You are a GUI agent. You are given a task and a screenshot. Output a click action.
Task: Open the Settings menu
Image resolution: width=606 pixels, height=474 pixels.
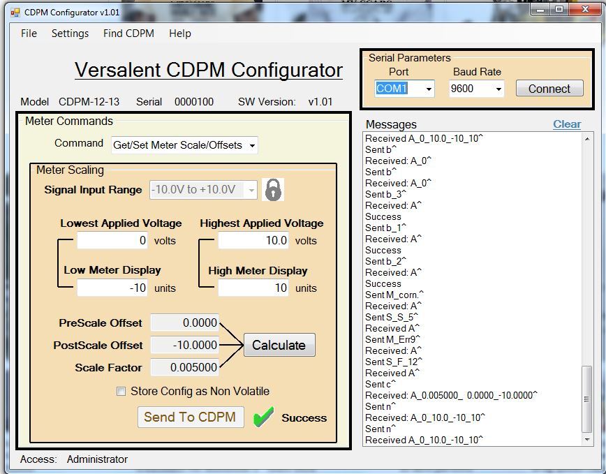click(70, 34)
